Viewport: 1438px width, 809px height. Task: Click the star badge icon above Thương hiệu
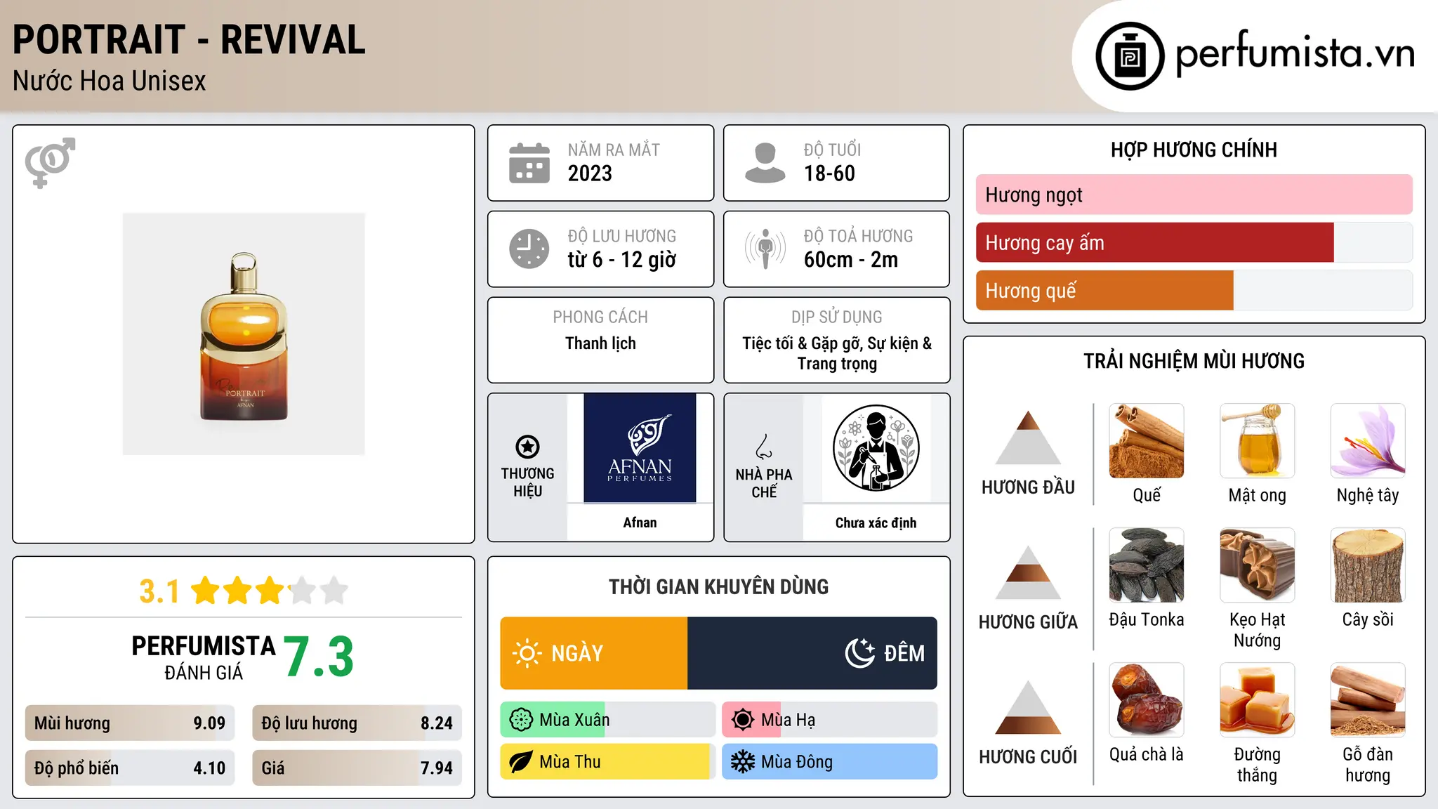pyautogui.click(x=527, y=446)
